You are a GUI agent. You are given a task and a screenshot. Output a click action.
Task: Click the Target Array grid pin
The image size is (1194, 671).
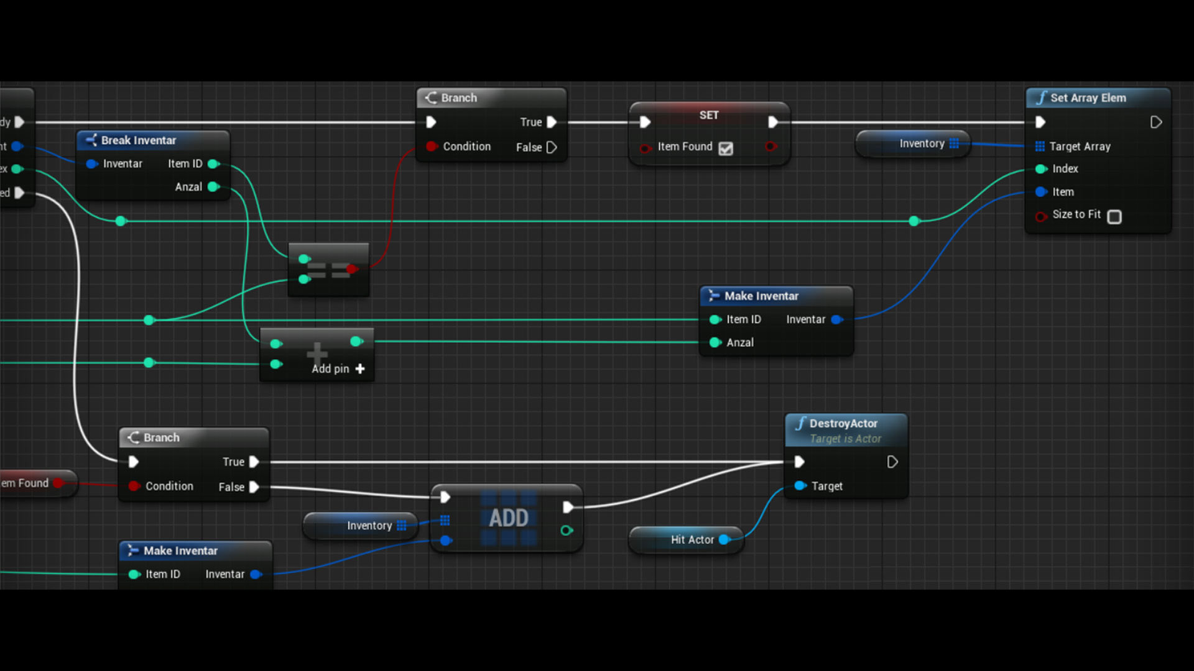[x=1040, y=147]
